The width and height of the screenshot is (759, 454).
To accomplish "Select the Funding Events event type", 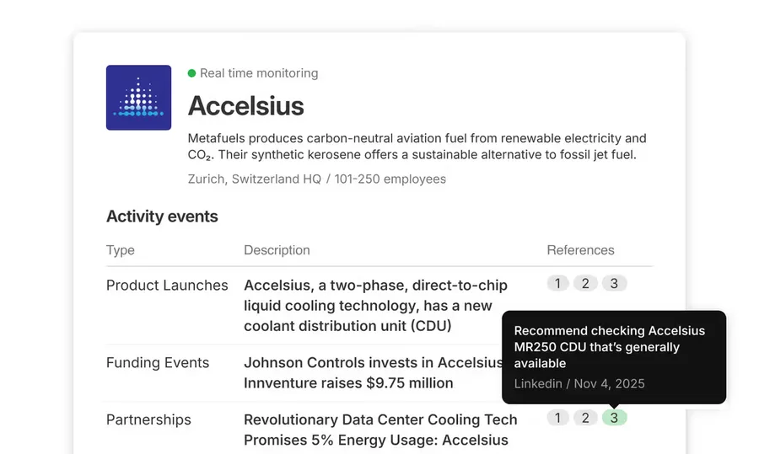I will 158,363.
